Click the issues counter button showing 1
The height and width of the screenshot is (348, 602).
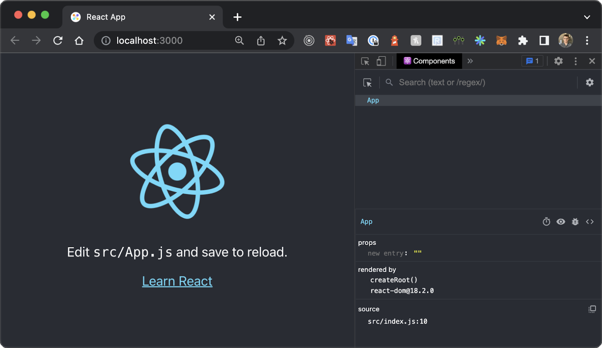click(x=532, y=61)
